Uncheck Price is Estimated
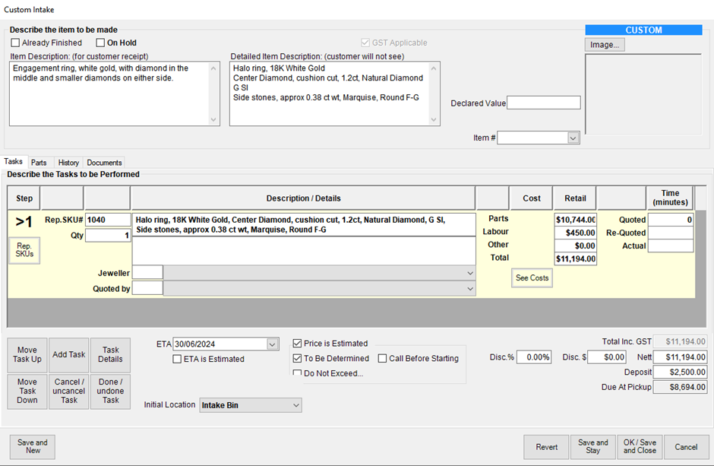 tap(298, 344)
